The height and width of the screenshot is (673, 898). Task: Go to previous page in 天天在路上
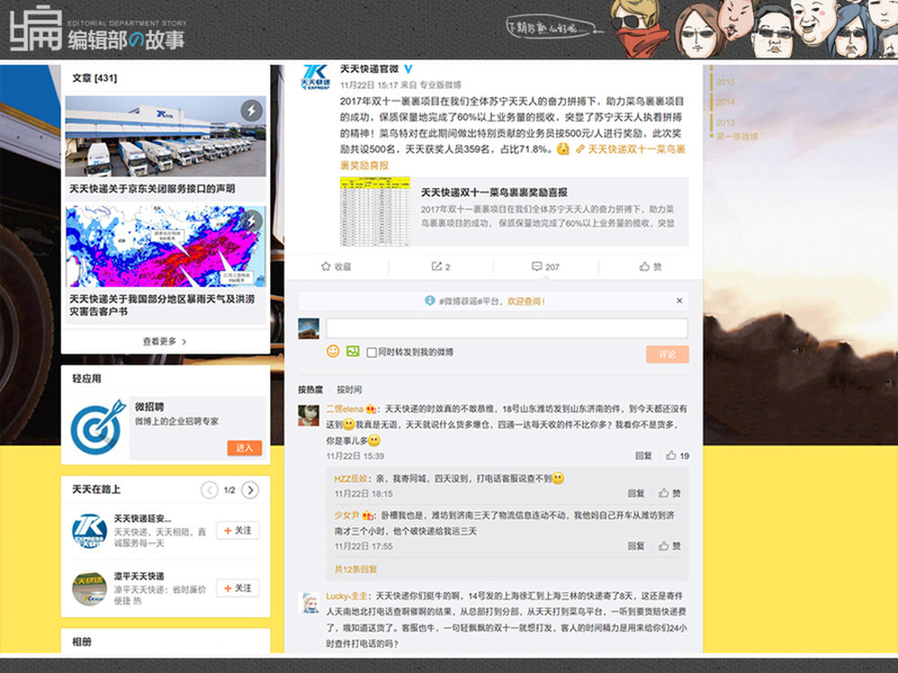pyautogui.click(x=209, y=490)
